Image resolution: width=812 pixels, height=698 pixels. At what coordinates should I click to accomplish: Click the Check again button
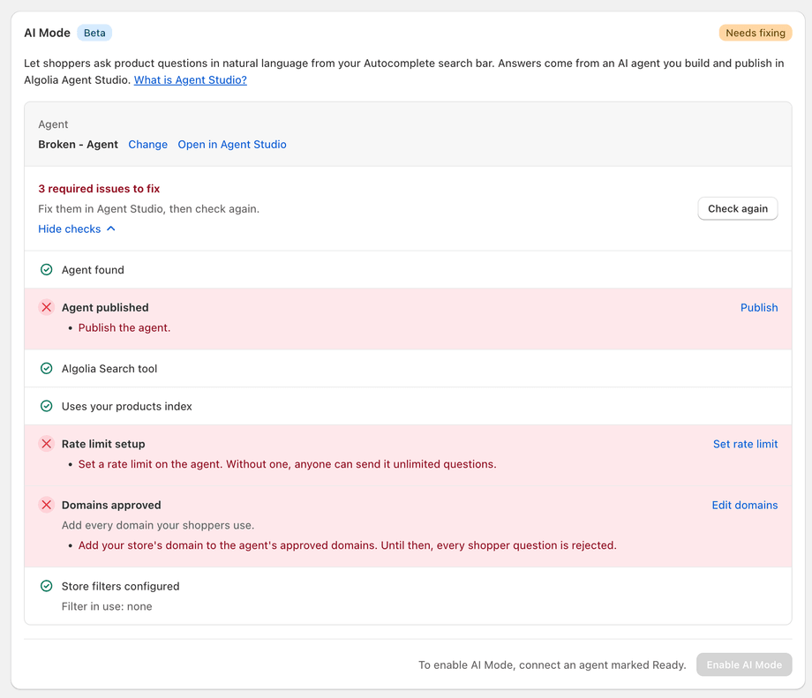(x=738, y=208)
